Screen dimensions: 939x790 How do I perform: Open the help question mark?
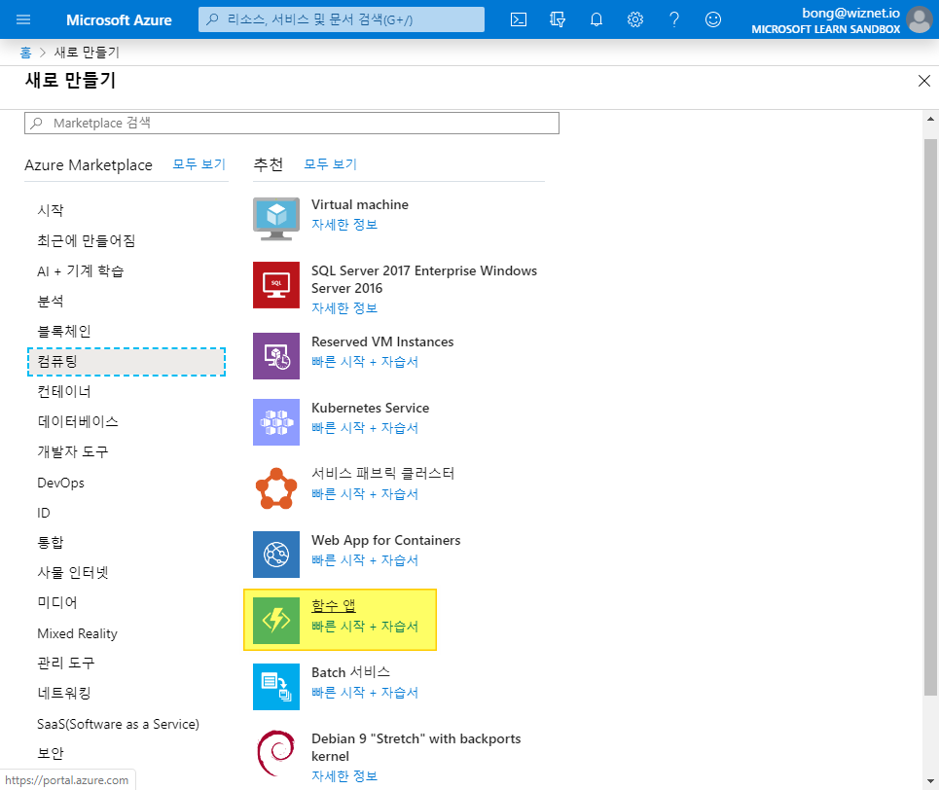click(x=673, y=19)
